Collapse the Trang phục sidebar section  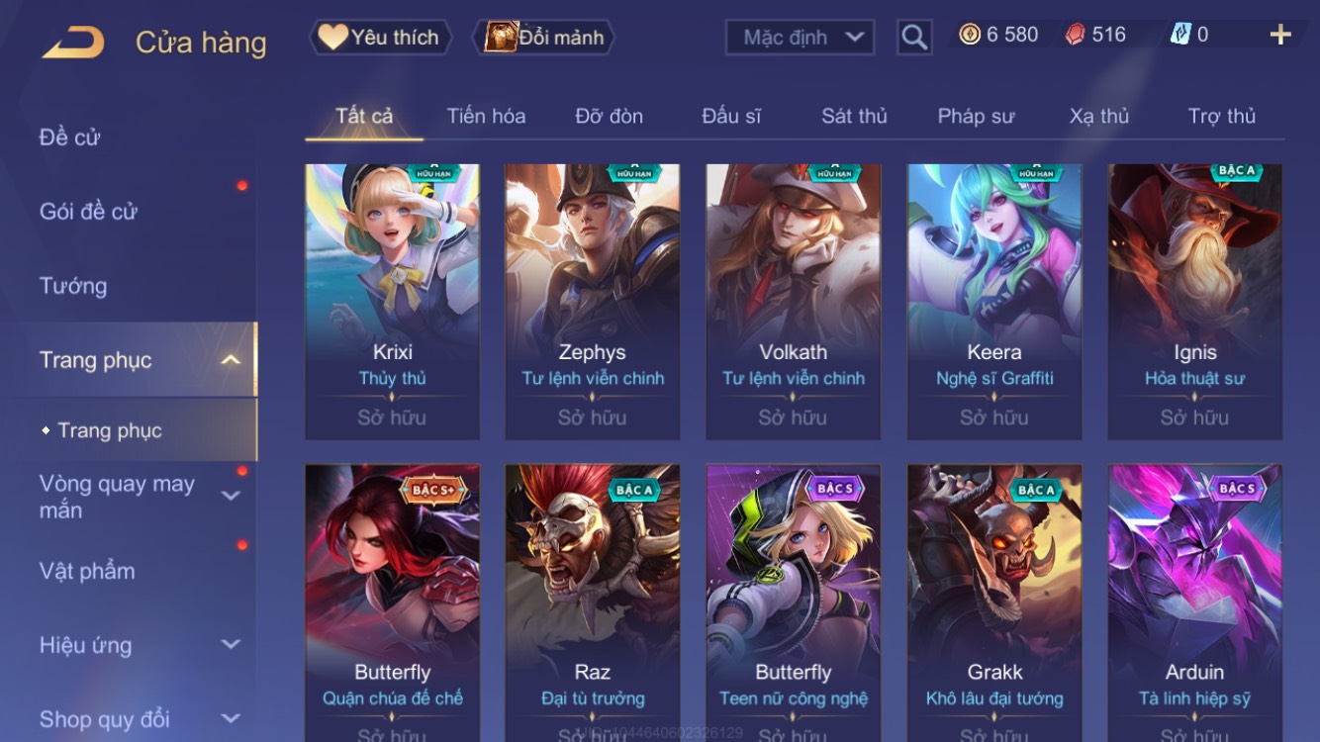click(231, 360)
